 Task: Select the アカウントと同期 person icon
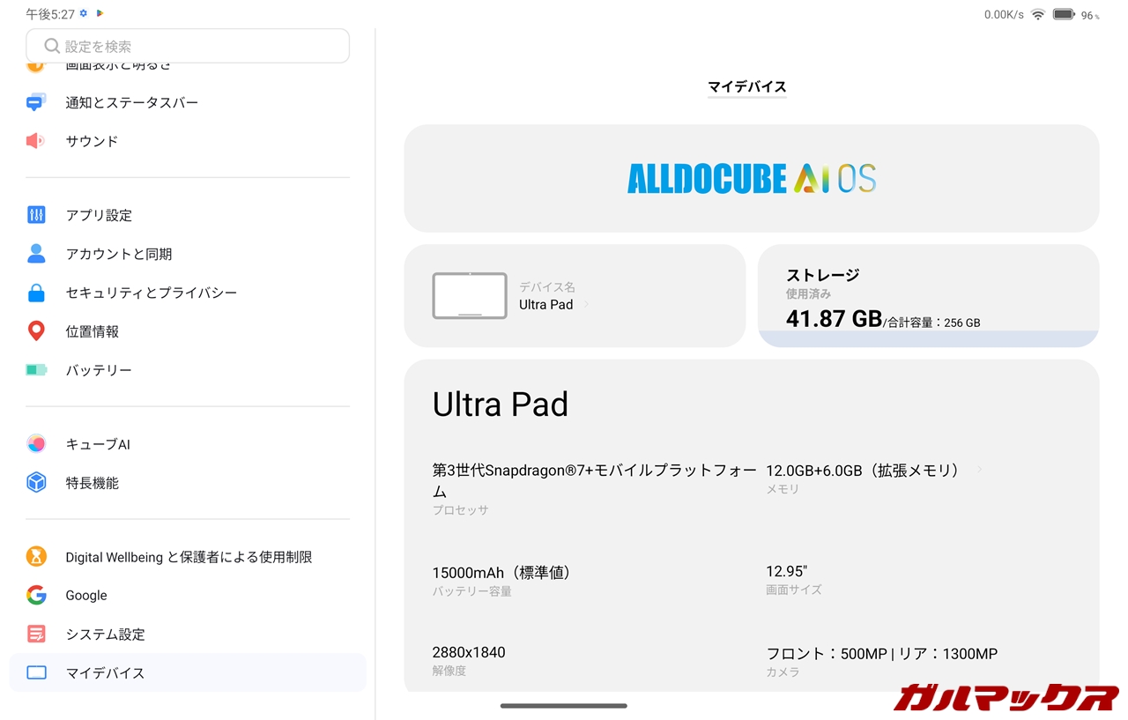point(36,254)
